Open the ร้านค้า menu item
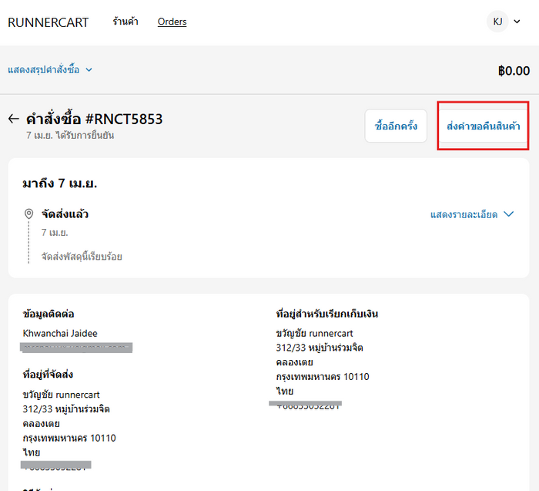The image size is (539, 491). pyautogui.click(x=126, y=22)
